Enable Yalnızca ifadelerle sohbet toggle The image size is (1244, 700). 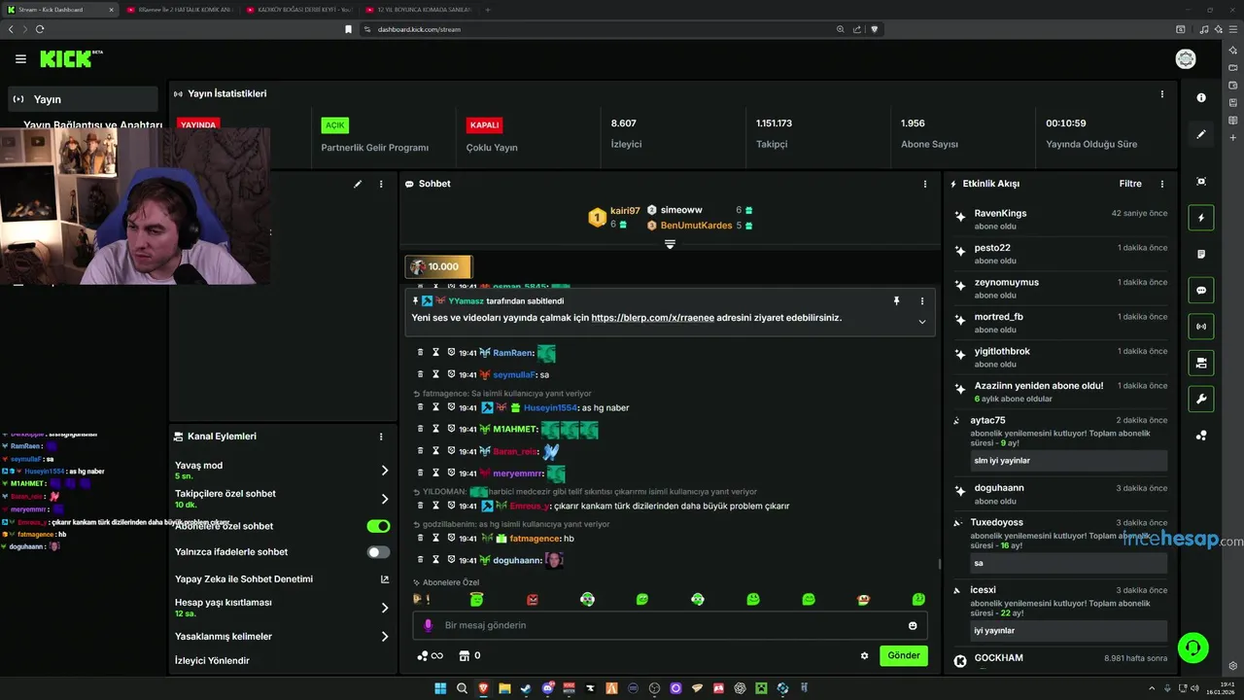point(378,552)
